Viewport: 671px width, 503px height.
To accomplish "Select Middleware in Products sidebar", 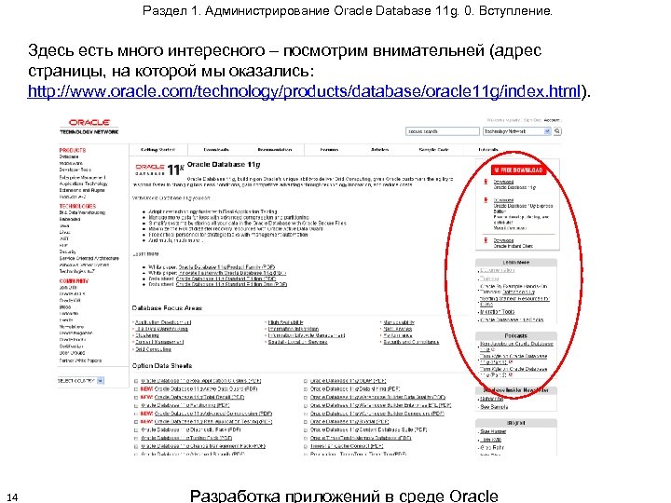I will [71, 163].
